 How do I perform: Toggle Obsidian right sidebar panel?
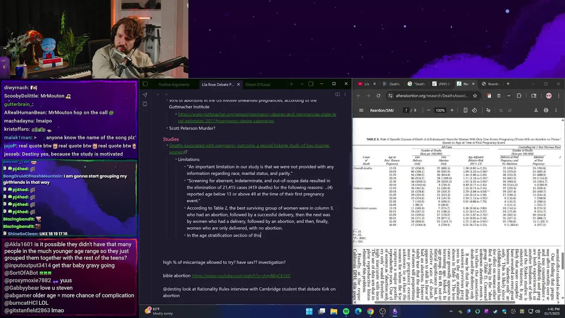click(311, 84)
